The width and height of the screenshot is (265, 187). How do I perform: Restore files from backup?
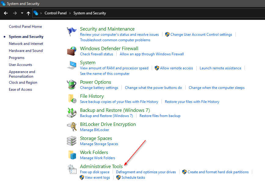pyautogui.click(x=160, y=116)
